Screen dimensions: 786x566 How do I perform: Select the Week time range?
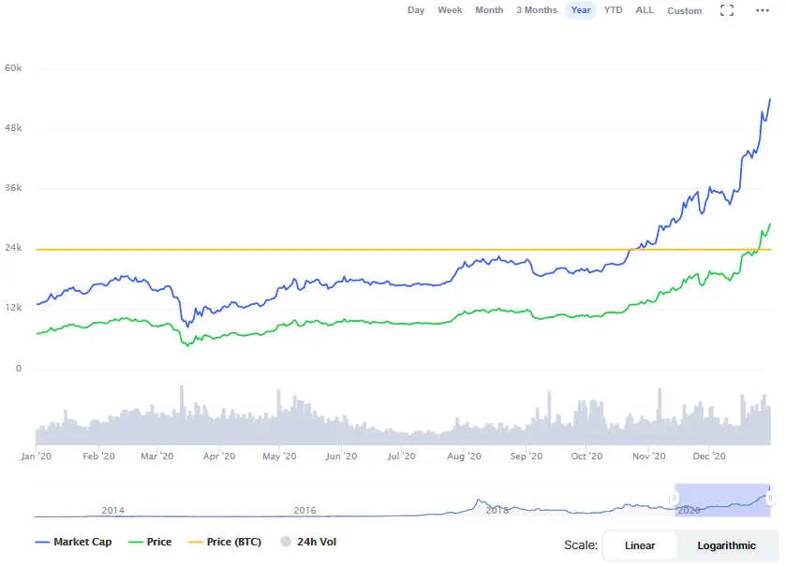point(450,10)
